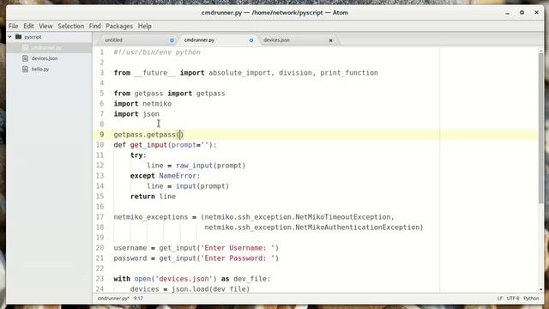Click line number 9 in the gutter

point(101,135)
